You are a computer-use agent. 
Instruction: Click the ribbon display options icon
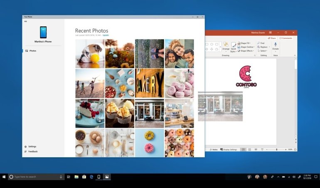coord(271,32)
